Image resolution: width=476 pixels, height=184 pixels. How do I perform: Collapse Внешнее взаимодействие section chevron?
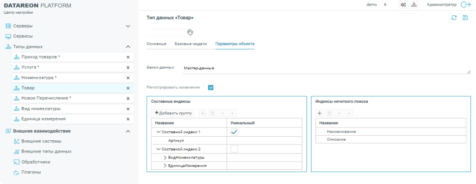[x=128, y=131]
